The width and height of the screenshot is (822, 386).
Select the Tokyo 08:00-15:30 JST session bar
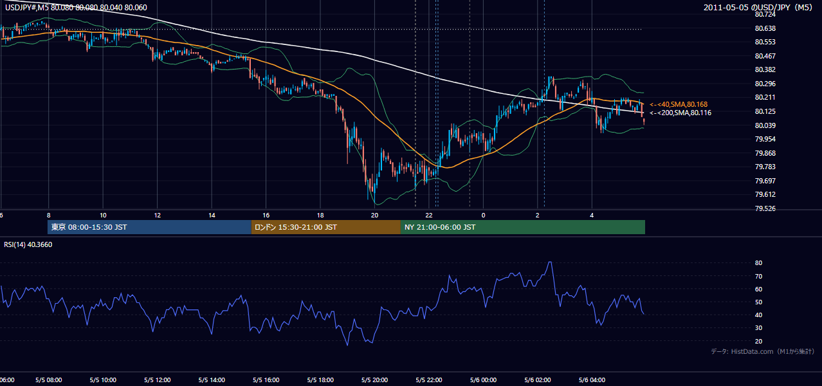pyautogui.click(x=149, y=227)
